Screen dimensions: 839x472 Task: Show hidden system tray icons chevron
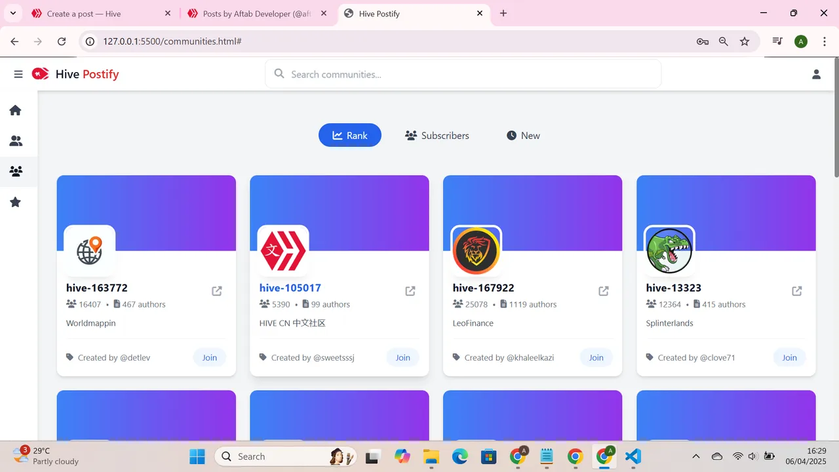point(696,456)
